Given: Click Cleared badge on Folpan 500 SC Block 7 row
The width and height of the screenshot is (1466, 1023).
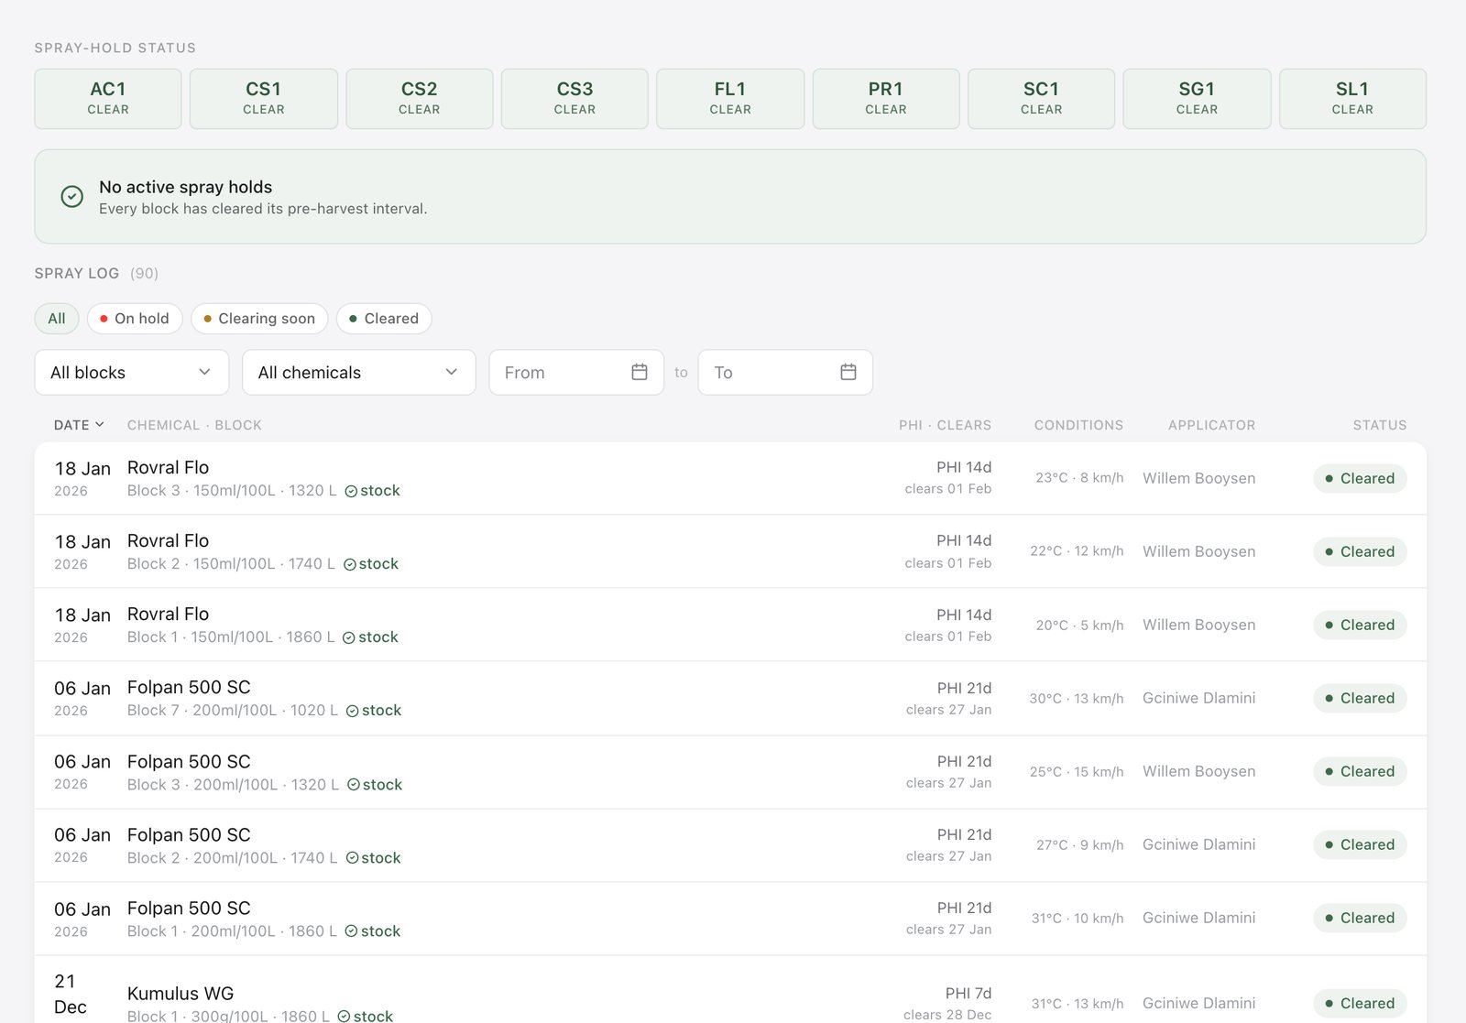Looking at the screenshot, I should pyautogui.click(x=1360, y=698).
